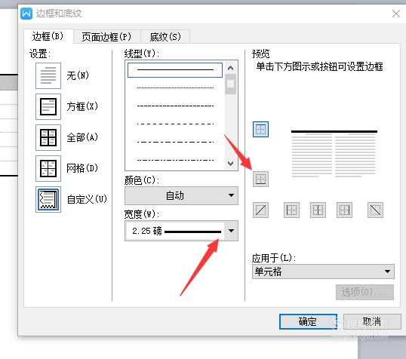Choose the short dashed line style
The image size is (406, 359).
pos(175,106)
